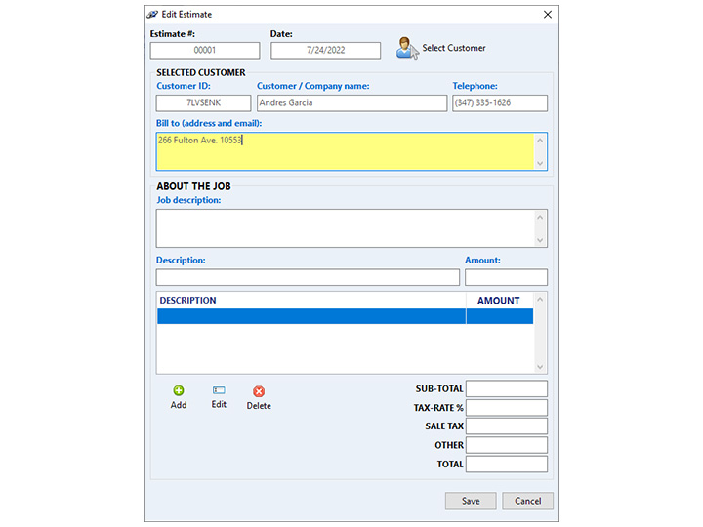Click the green Add icon
The image size is (703, 527).
click(x=179, y=390)
